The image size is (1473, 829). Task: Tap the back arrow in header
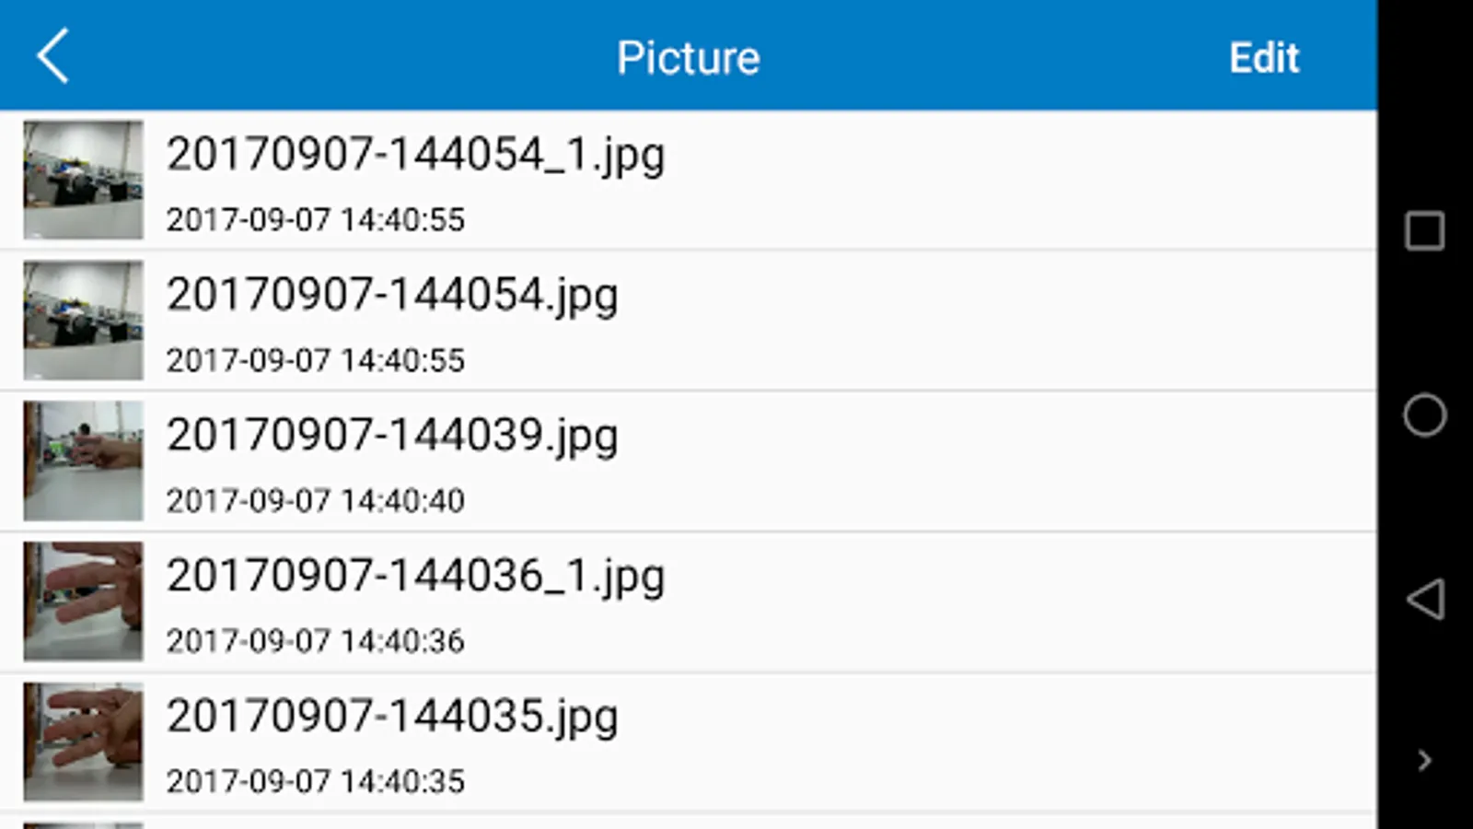click(x=52, y=56)
